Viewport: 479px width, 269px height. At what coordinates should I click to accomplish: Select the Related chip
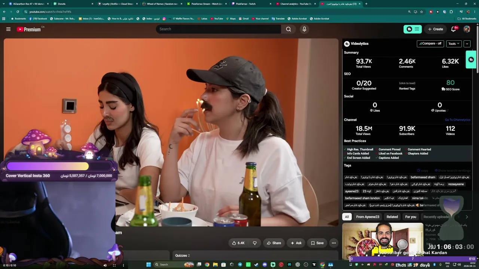[x=392, y=217]
